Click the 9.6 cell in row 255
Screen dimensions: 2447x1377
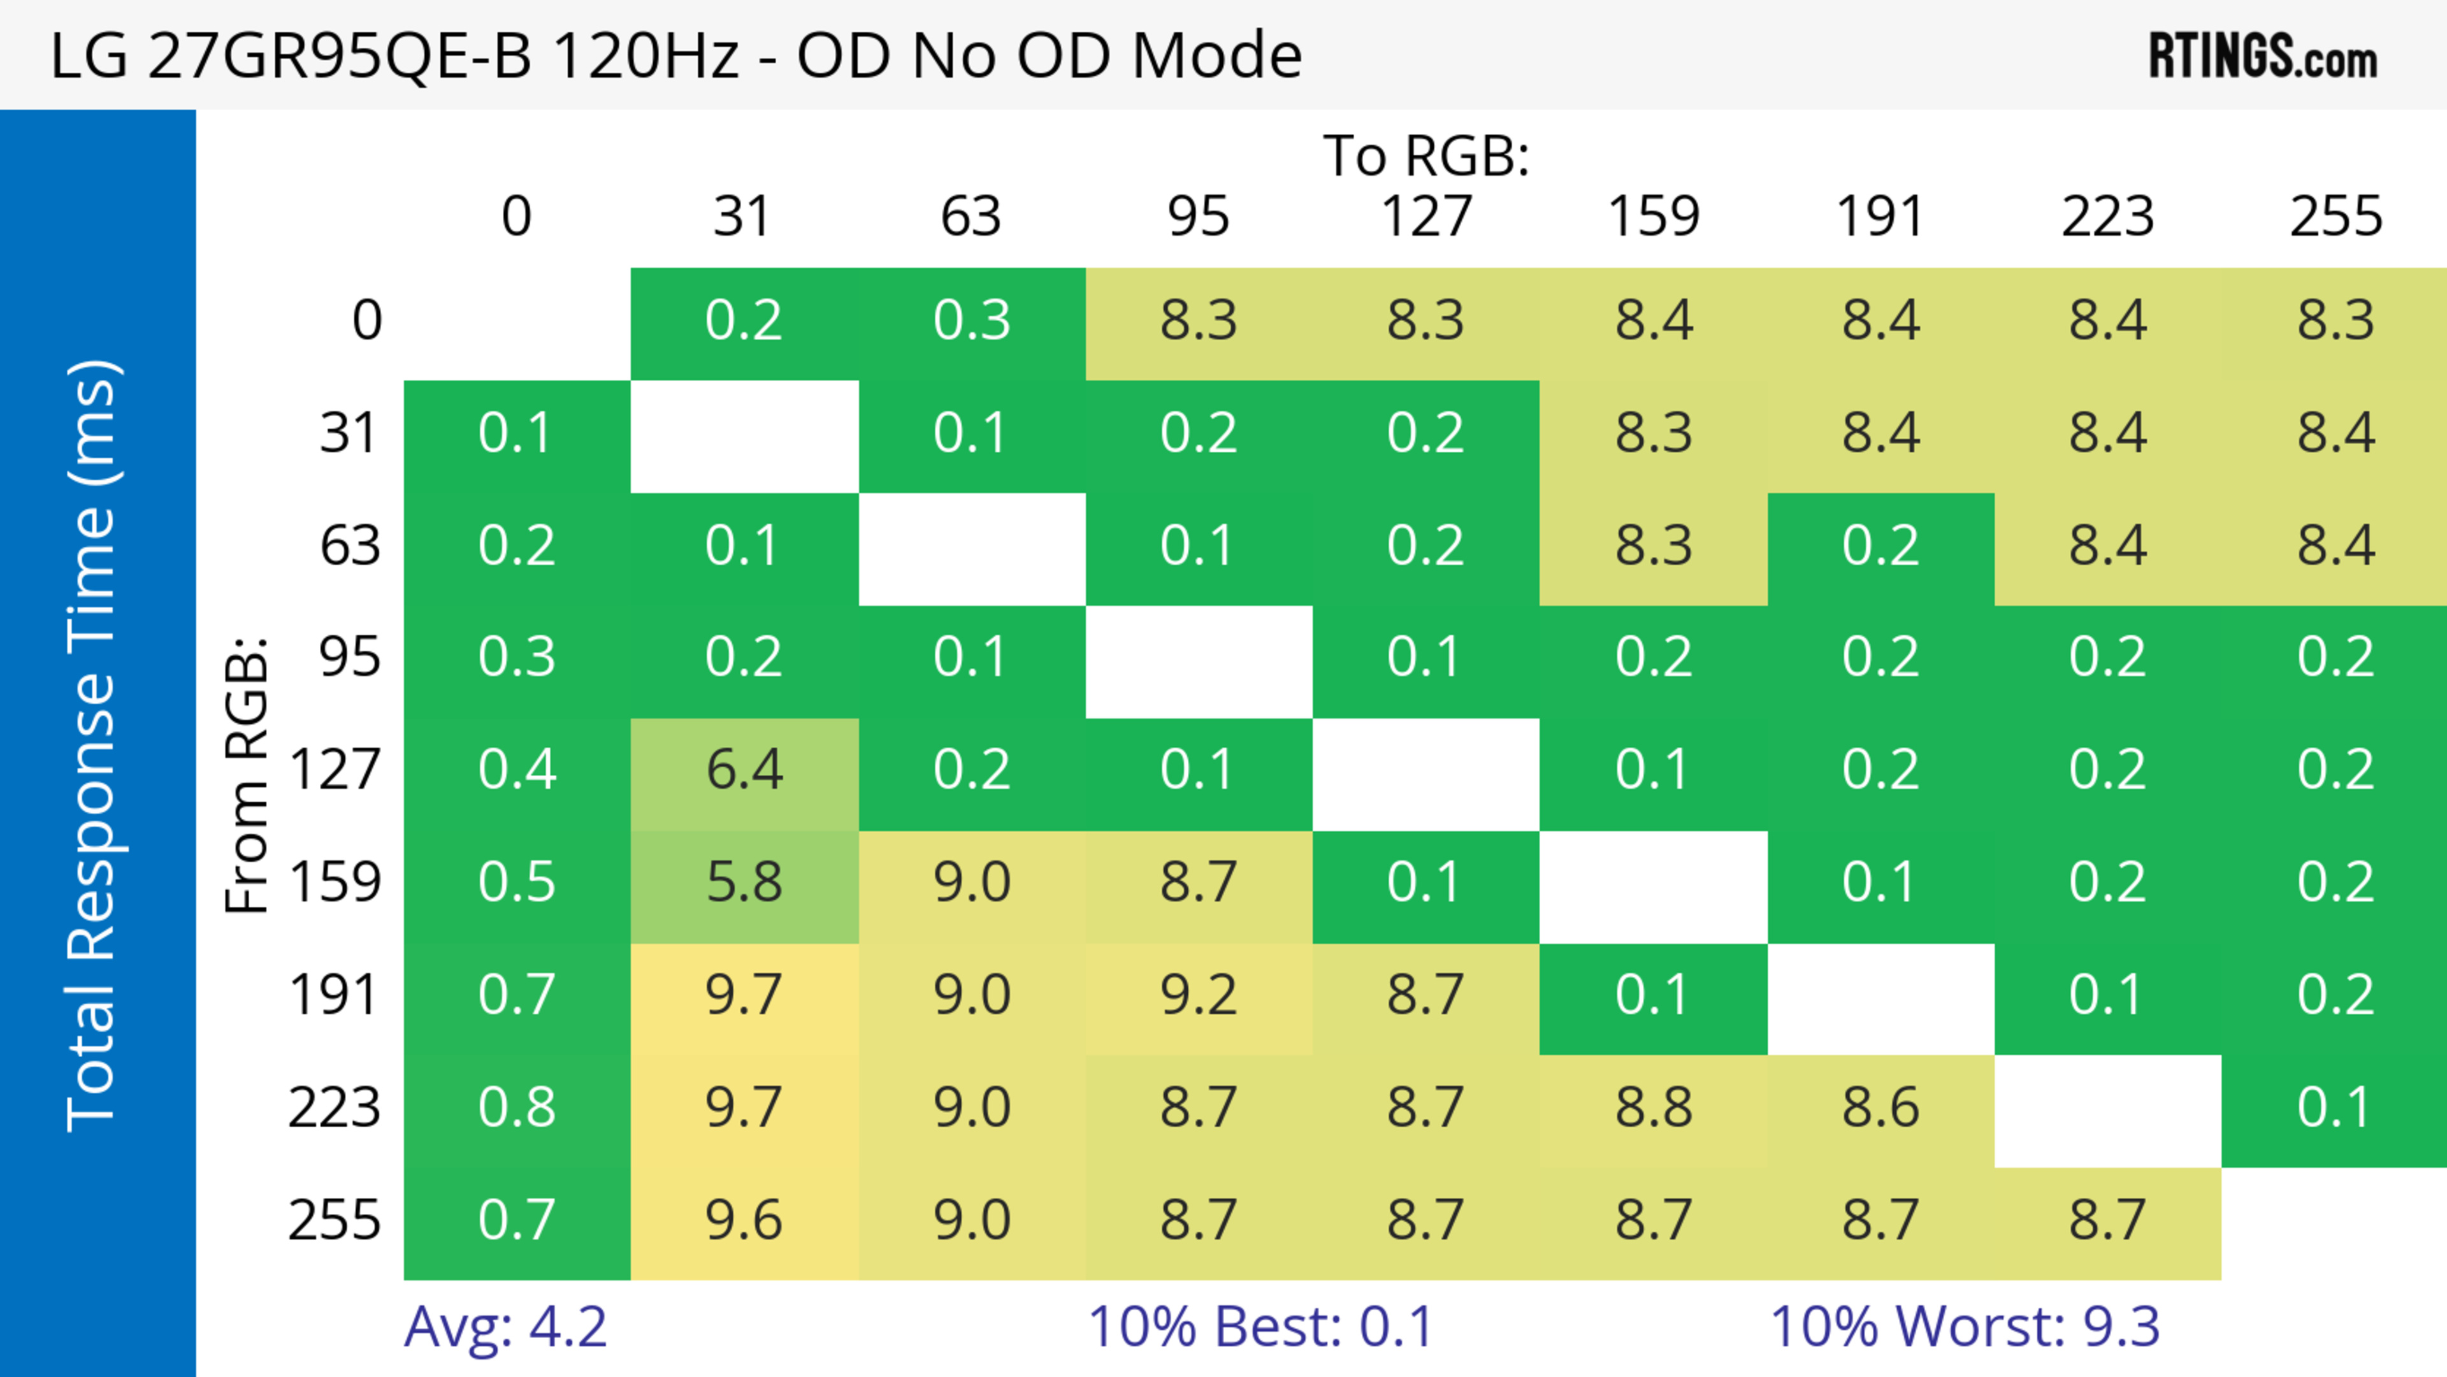(x=744, y=1220)
